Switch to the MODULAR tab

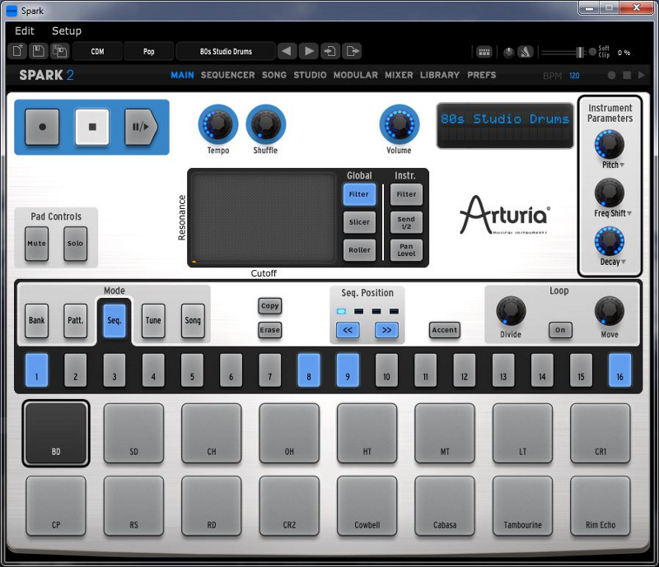tap(356, 75)
